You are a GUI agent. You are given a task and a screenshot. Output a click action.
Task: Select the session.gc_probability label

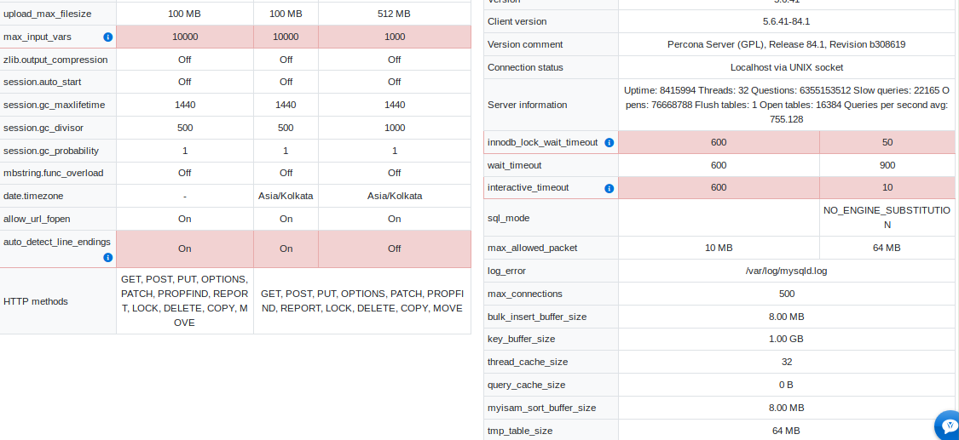click(51, 151)
